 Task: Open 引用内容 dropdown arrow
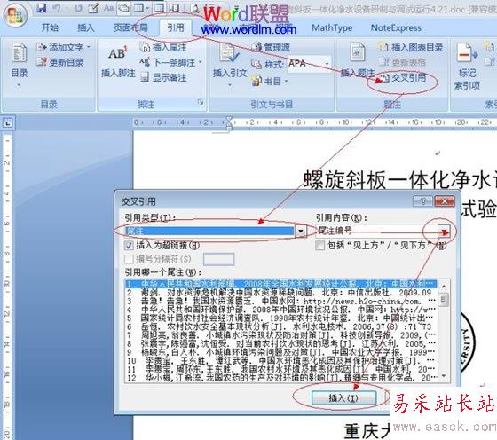tap(444, 231)
